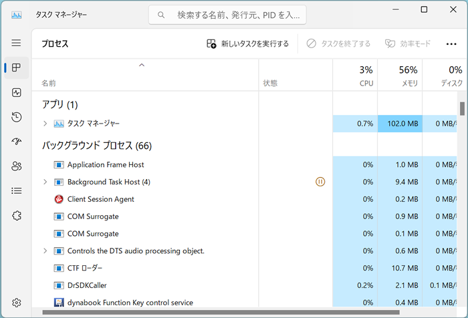Expand the タスク マネージャー app row
The width and height of the screenshot is (468, 318).
tap(45, 124)
